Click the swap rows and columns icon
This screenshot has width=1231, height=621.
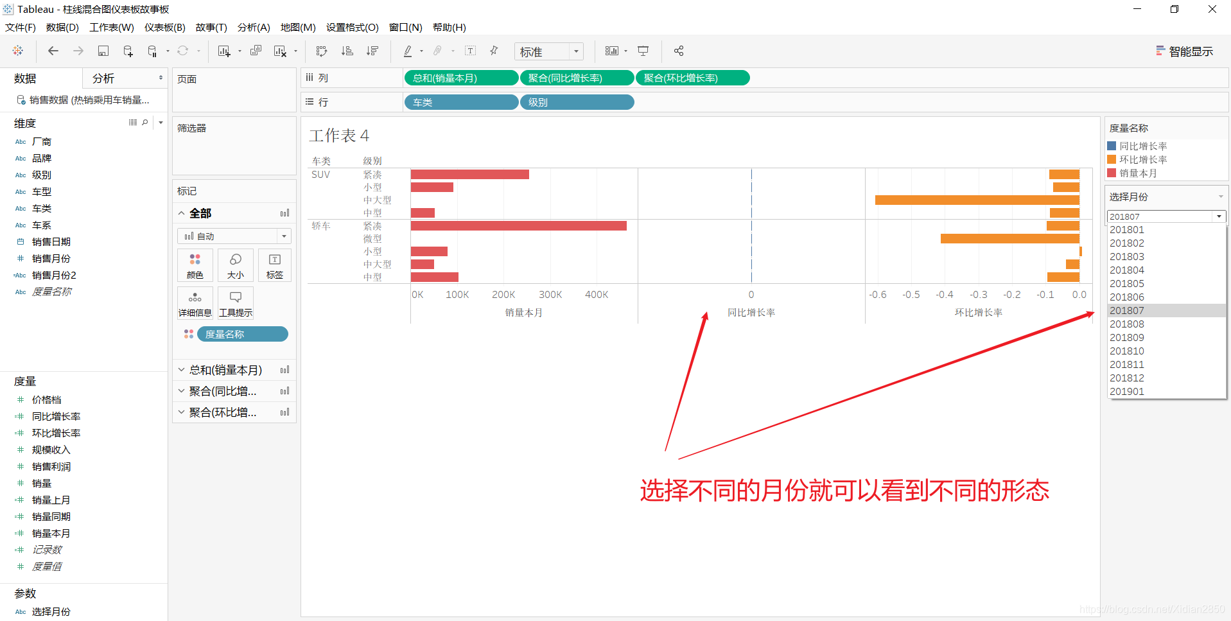tap(322, 51)
